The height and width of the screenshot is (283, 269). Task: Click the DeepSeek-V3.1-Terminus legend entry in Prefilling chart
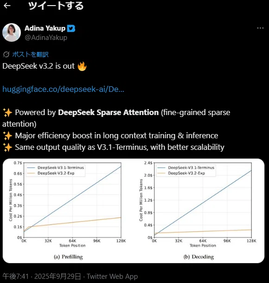click(x=56, y=167)
